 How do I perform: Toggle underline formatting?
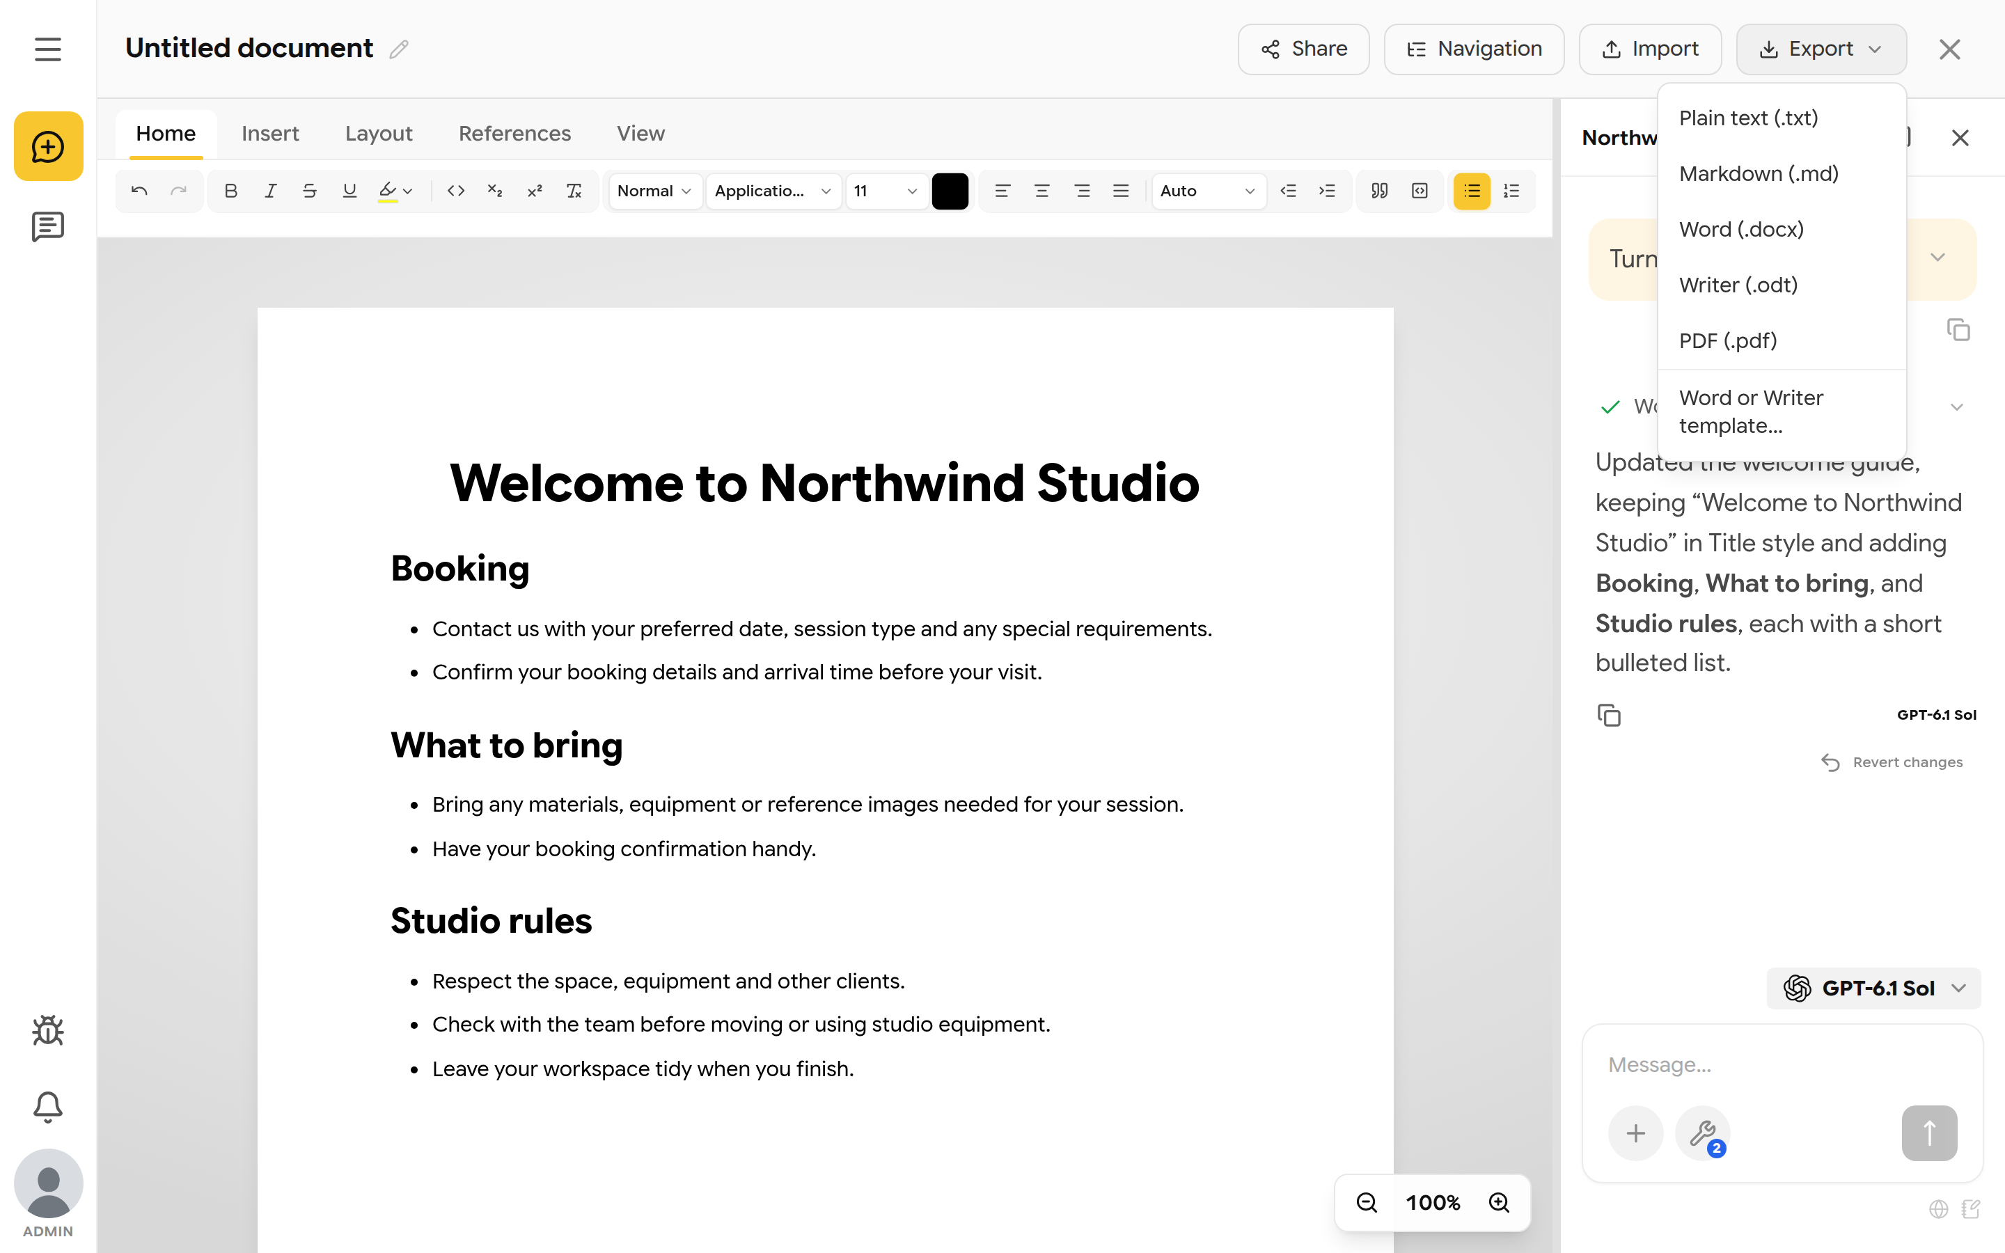click(x=349, y=191)
